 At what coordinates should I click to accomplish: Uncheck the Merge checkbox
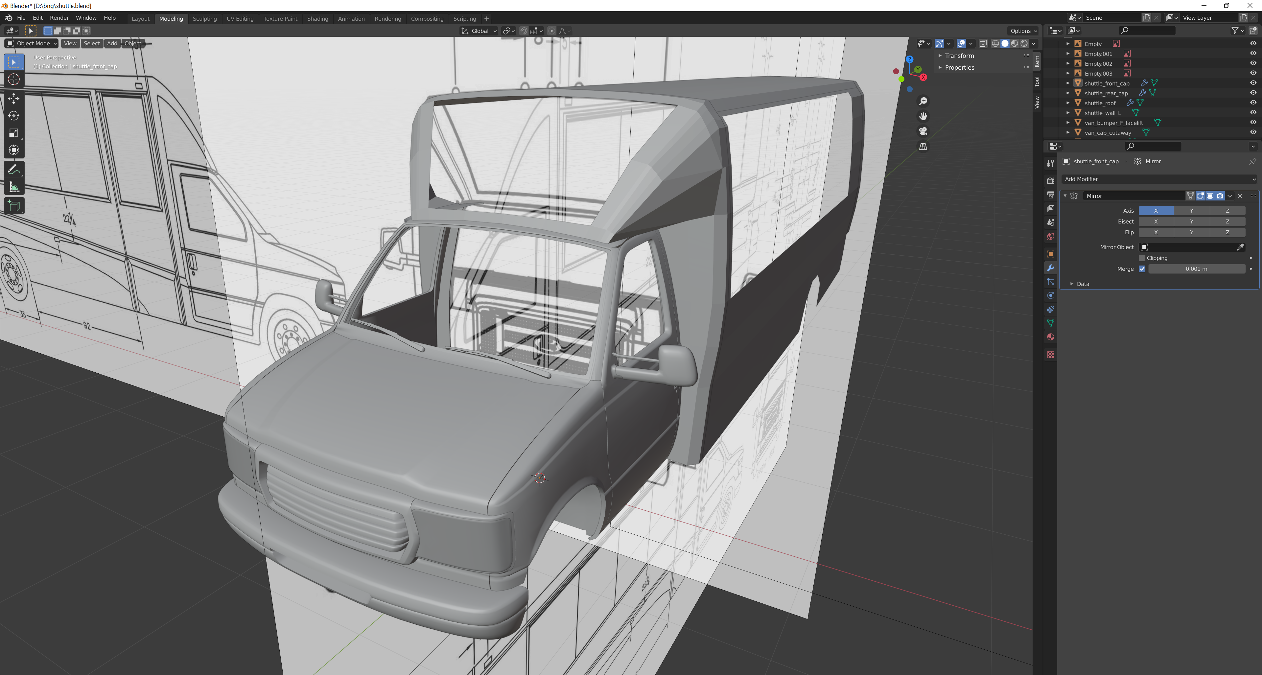(1142, 269)
